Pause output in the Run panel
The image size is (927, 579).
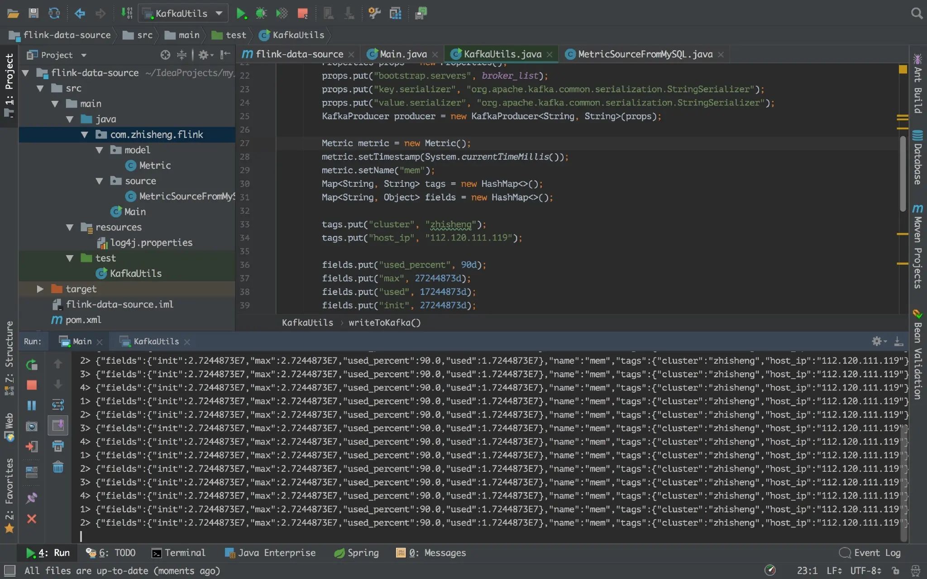click(32, 405)
